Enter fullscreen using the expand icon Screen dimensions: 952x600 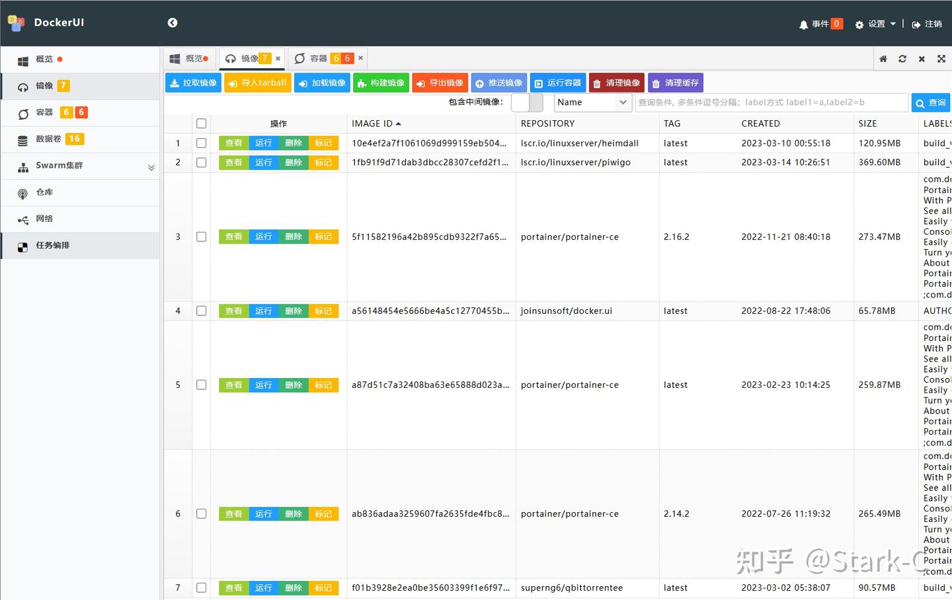pos(941,58)
